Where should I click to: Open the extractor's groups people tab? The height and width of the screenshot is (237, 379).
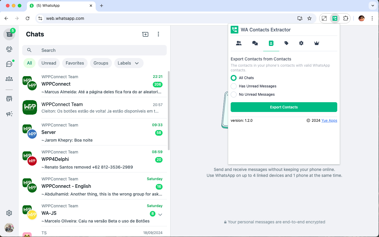[239, 43]
